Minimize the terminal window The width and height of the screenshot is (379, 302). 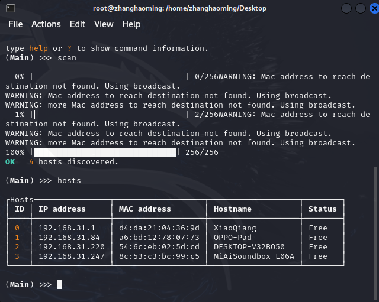(345, 8)
